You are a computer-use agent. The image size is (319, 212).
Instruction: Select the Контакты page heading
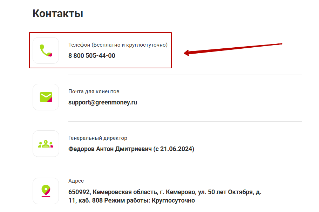pyautogui.click(x=58, y=14)
